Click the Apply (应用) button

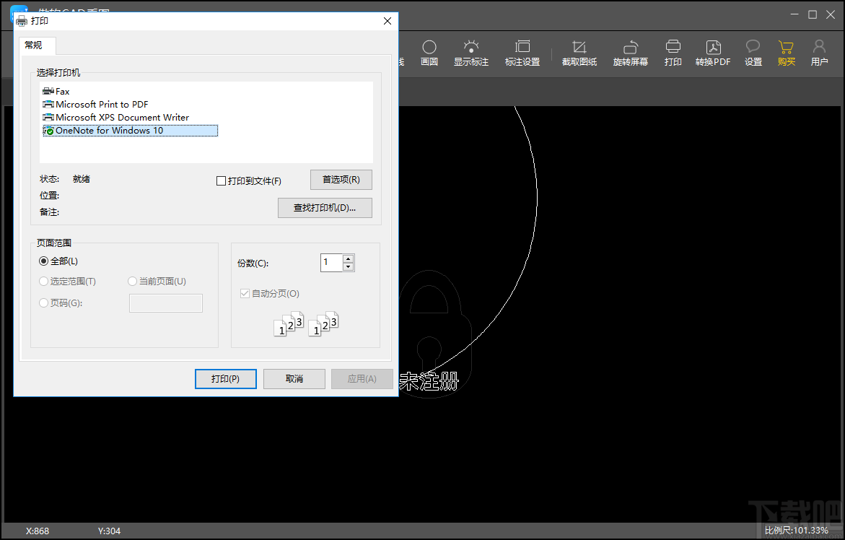click(362, 379)
